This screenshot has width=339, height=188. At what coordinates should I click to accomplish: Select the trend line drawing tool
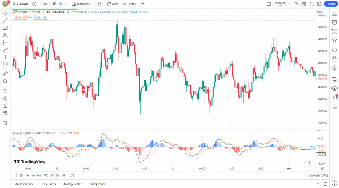click(5, 21)
